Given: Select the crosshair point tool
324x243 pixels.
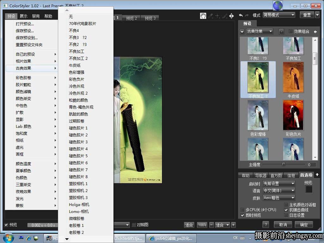Looking at the screenshot, I should pos(217,16).
